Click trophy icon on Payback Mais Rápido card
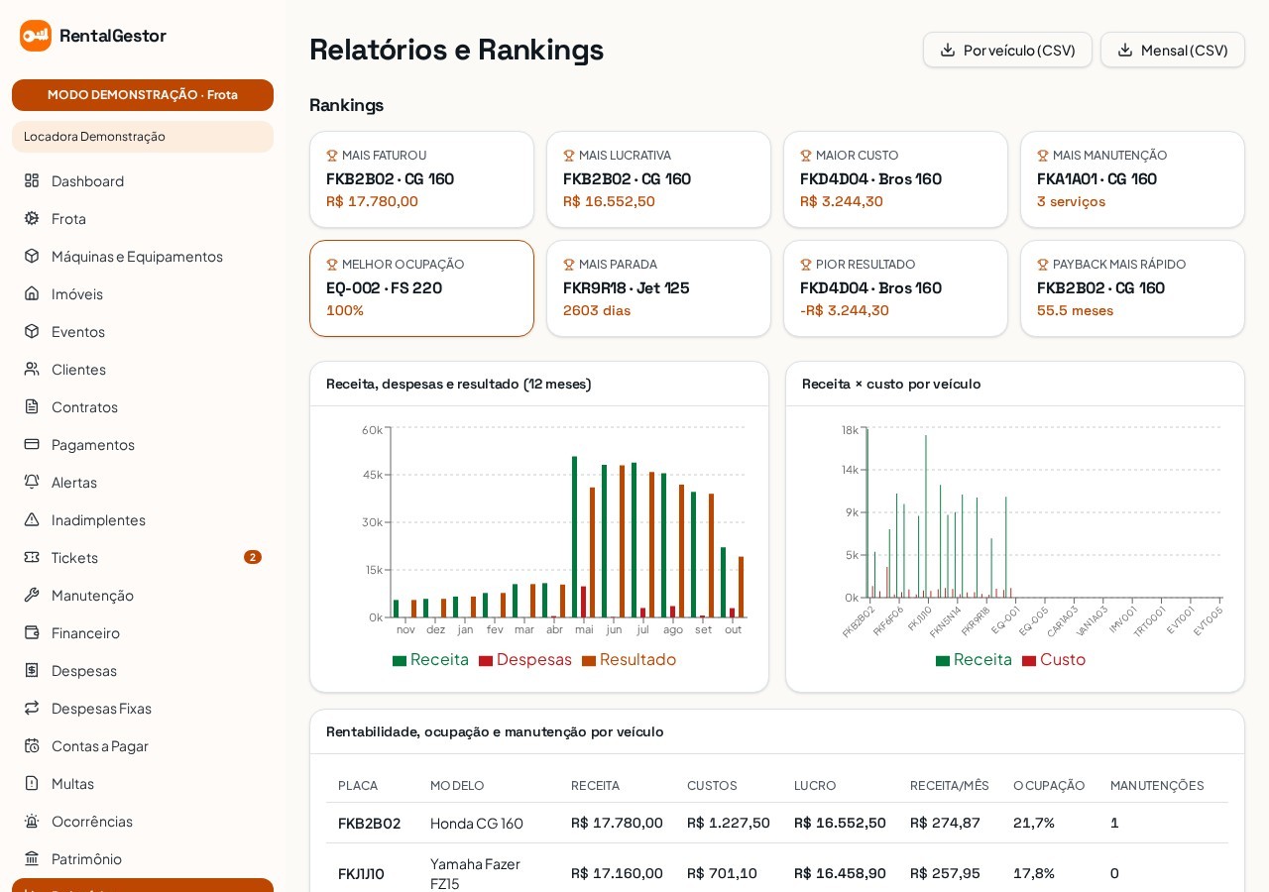Viewport: 1269px width, 892px height. (x=1043, y=265)
